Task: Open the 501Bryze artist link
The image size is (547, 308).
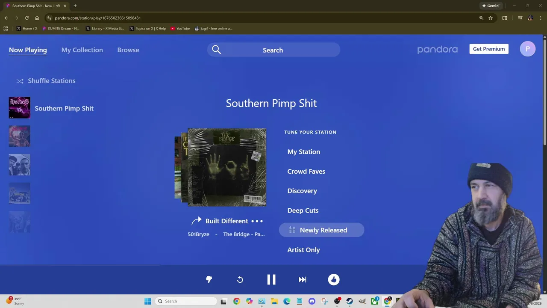Action: click(x=198, y=234)
